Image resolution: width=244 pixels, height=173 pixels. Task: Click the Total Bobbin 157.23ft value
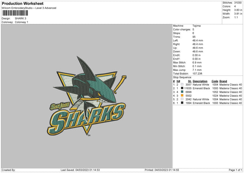point(199,73)
